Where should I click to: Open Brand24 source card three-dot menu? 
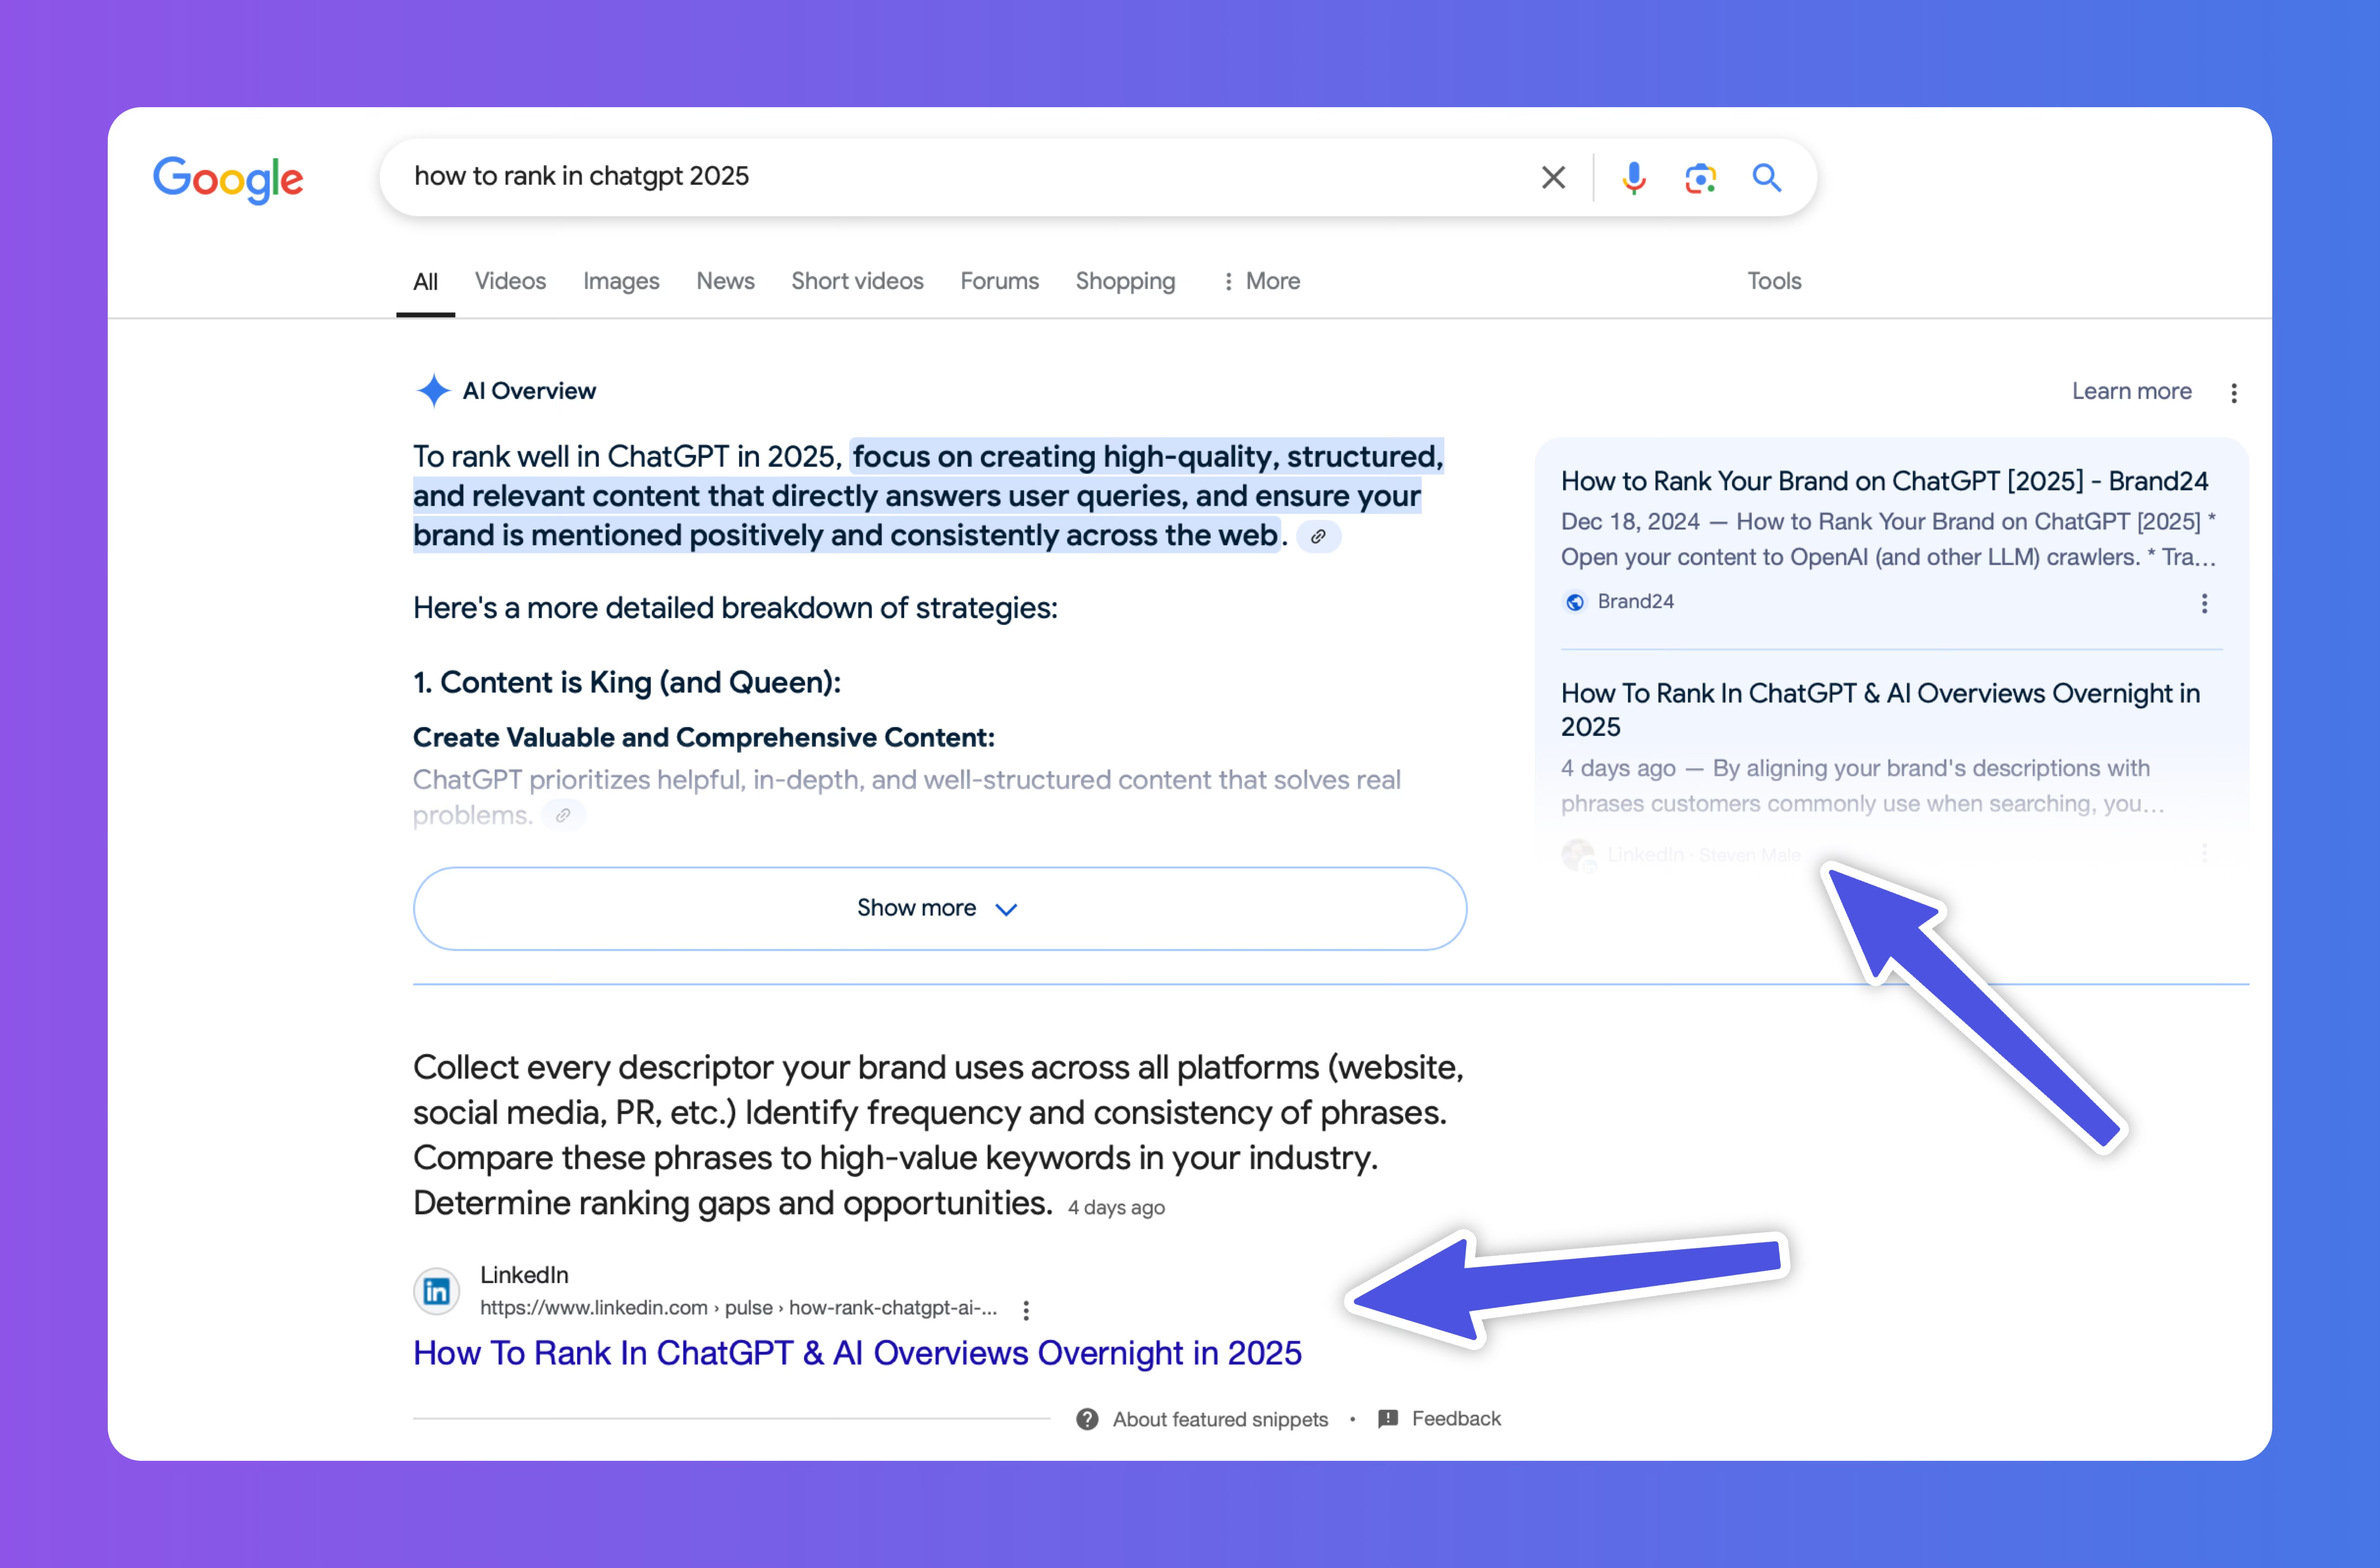(2204, 603)
